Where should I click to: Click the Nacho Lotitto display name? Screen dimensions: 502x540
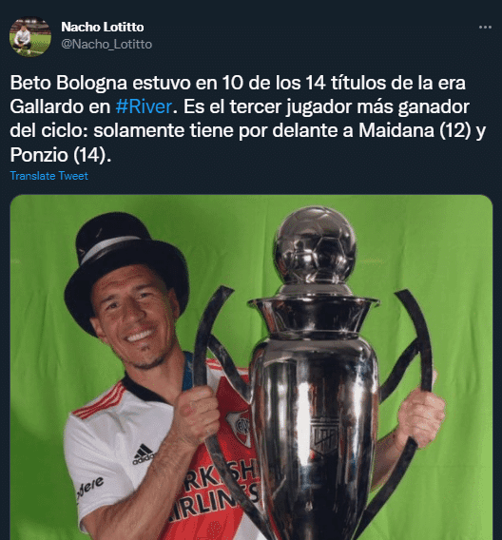(x=103, y=27)
